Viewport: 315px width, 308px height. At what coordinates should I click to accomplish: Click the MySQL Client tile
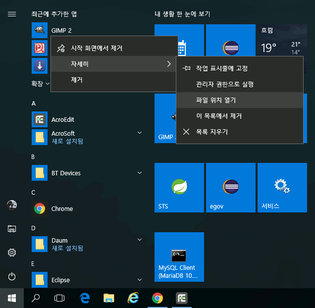(x=179, y=257)
